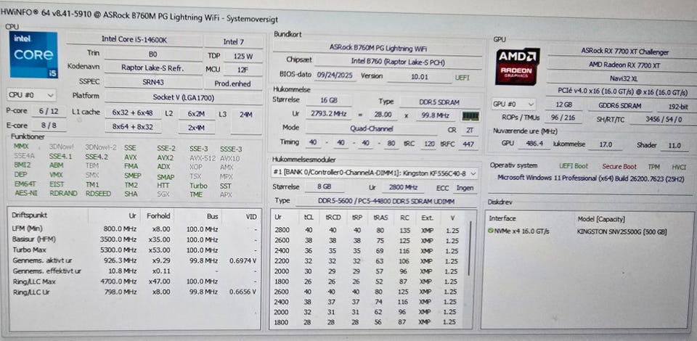
Task: Click the Prod.enhed field
Action: click(234, 83)
